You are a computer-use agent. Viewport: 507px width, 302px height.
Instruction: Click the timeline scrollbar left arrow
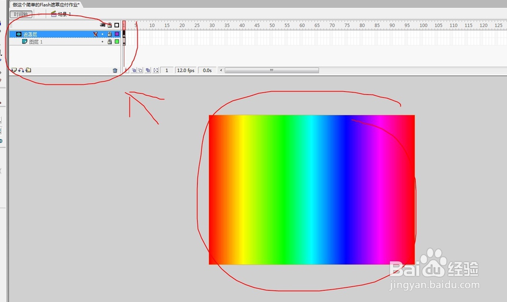[221, 70]
